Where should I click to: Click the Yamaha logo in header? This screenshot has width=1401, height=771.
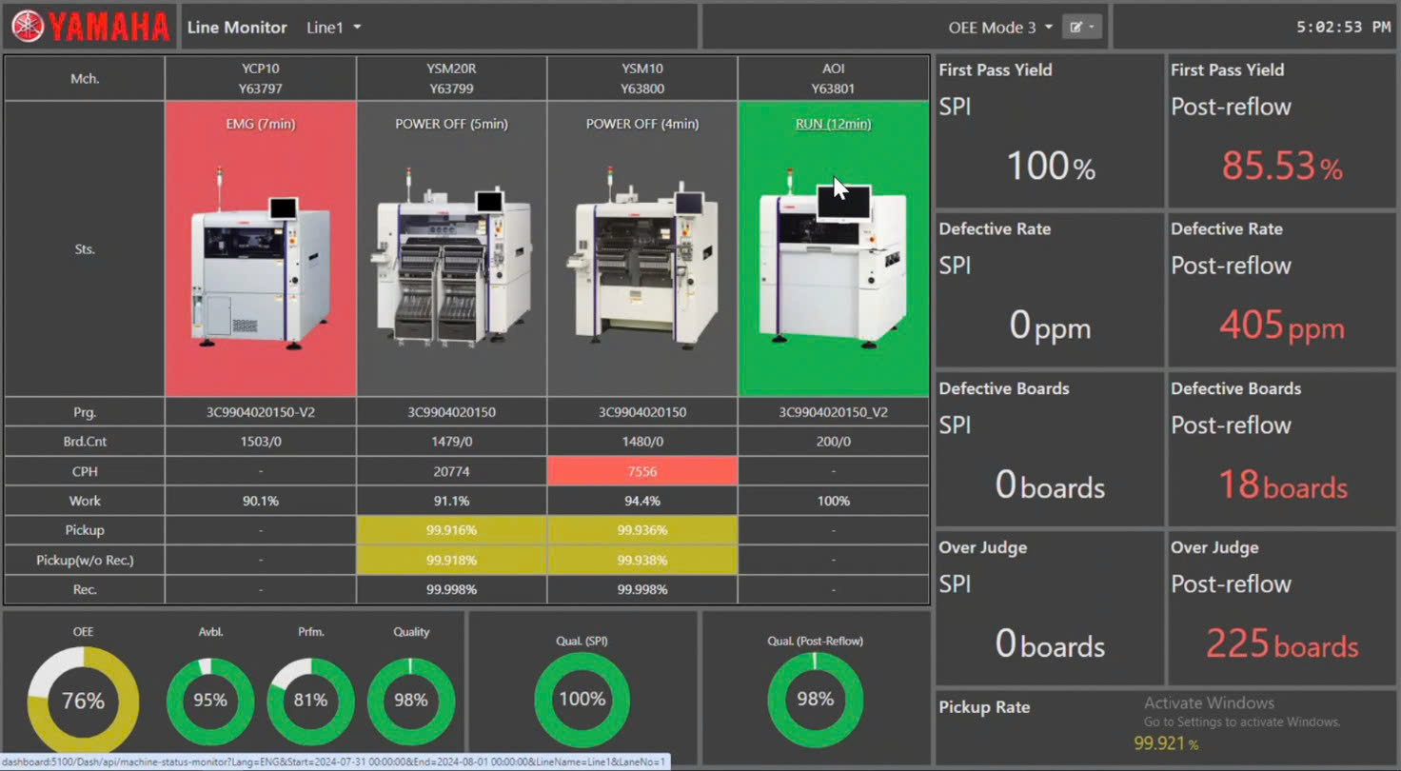[90, 27]
